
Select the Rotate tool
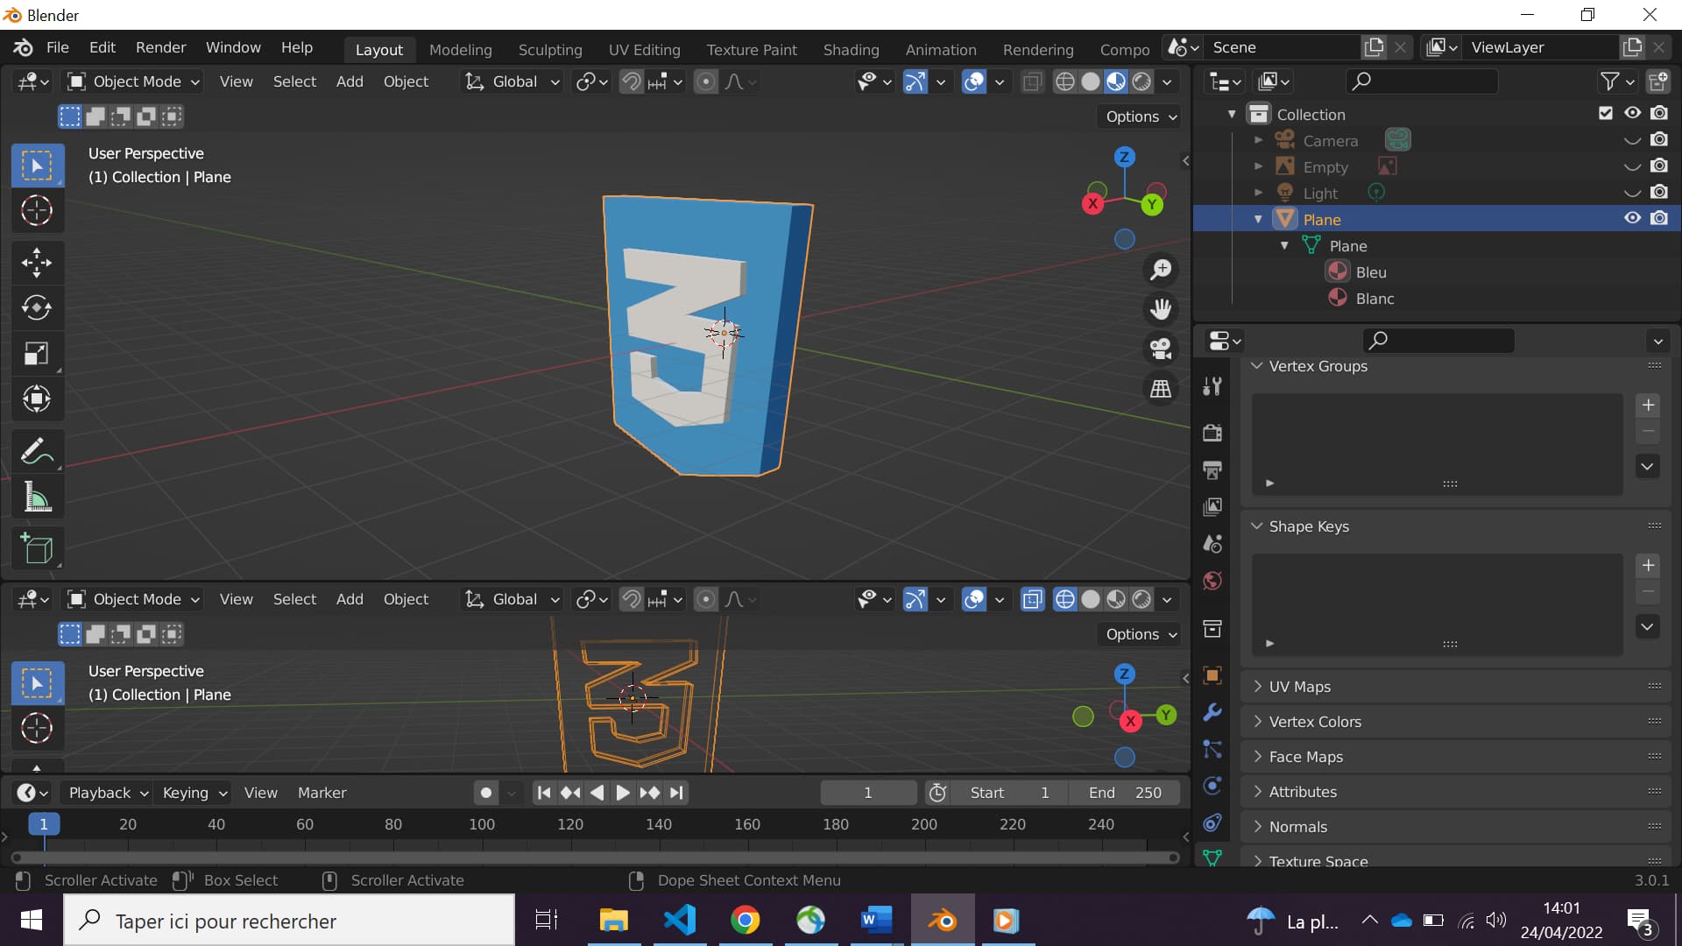point(37,307)
